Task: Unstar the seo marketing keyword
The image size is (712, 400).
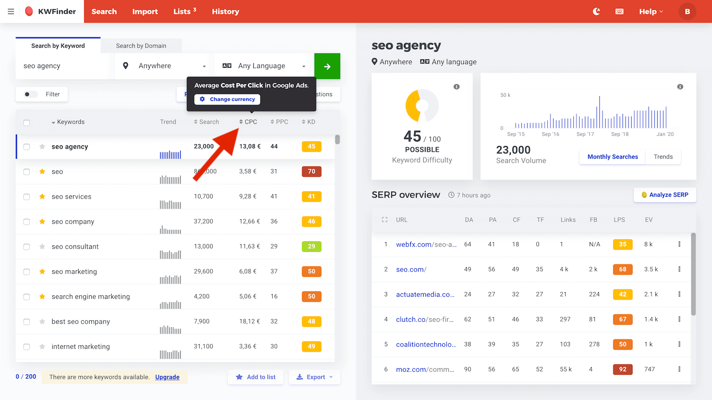Action: click(42, 271)
